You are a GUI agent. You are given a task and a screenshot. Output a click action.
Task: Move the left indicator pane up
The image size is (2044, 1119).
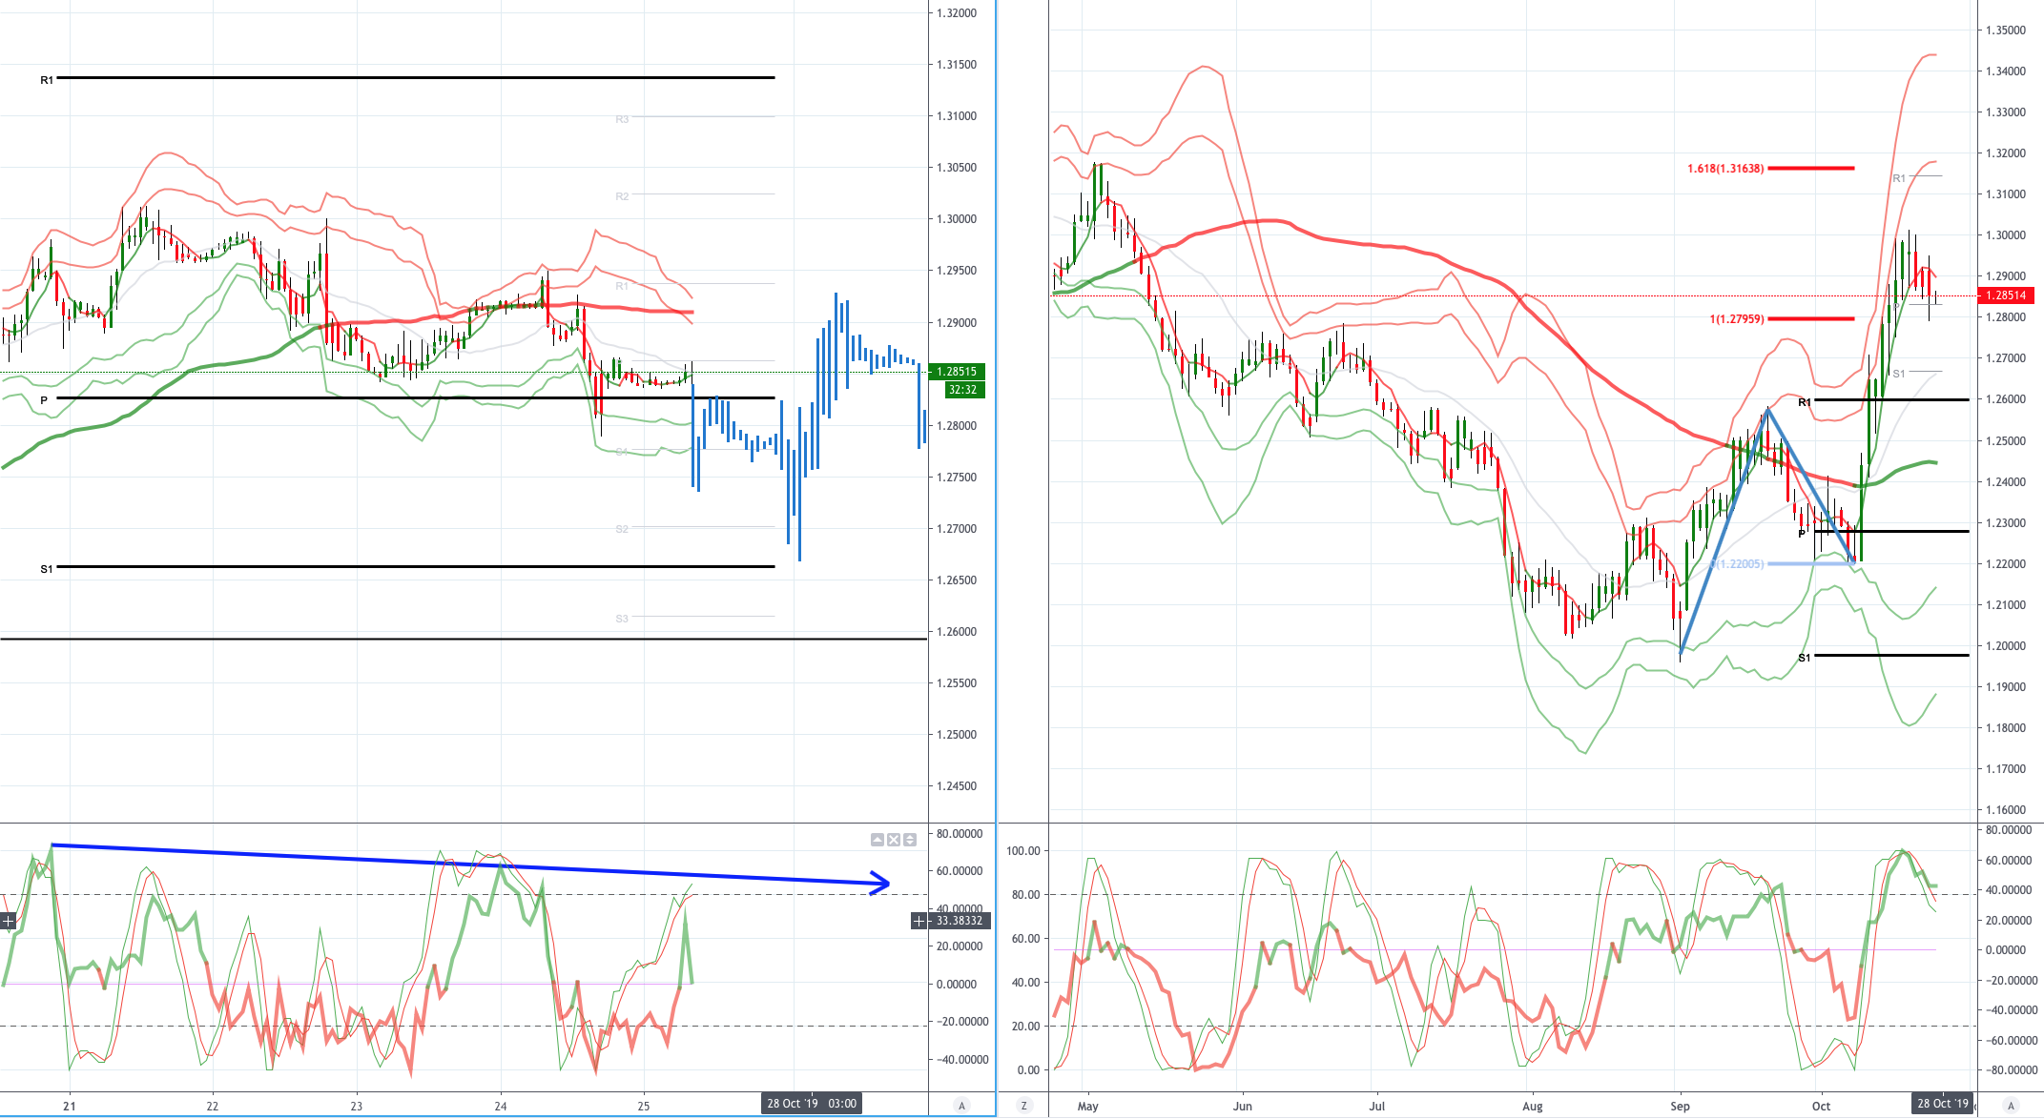coord(877,840)
